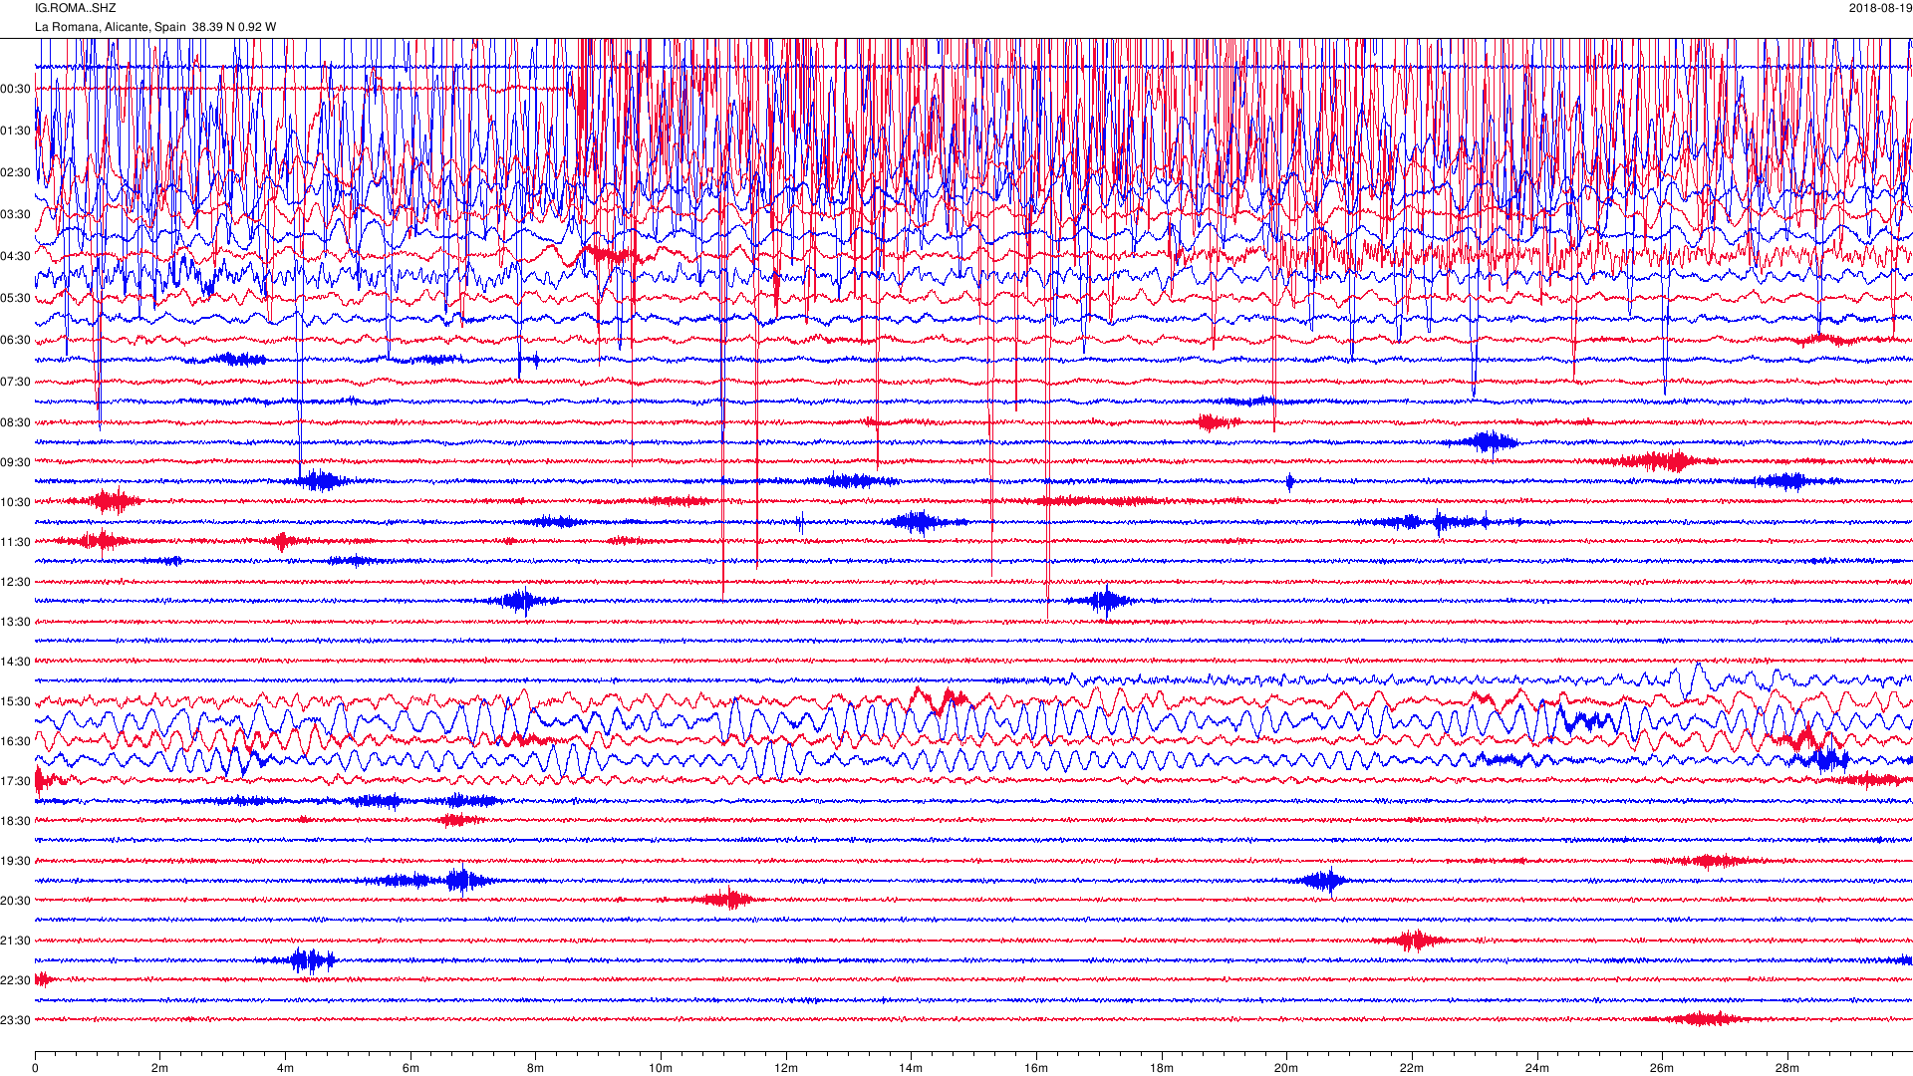Select the 17:30 time label
Image resolution: width=1913 pixels, height=1076 pixels.
(15, 781)
